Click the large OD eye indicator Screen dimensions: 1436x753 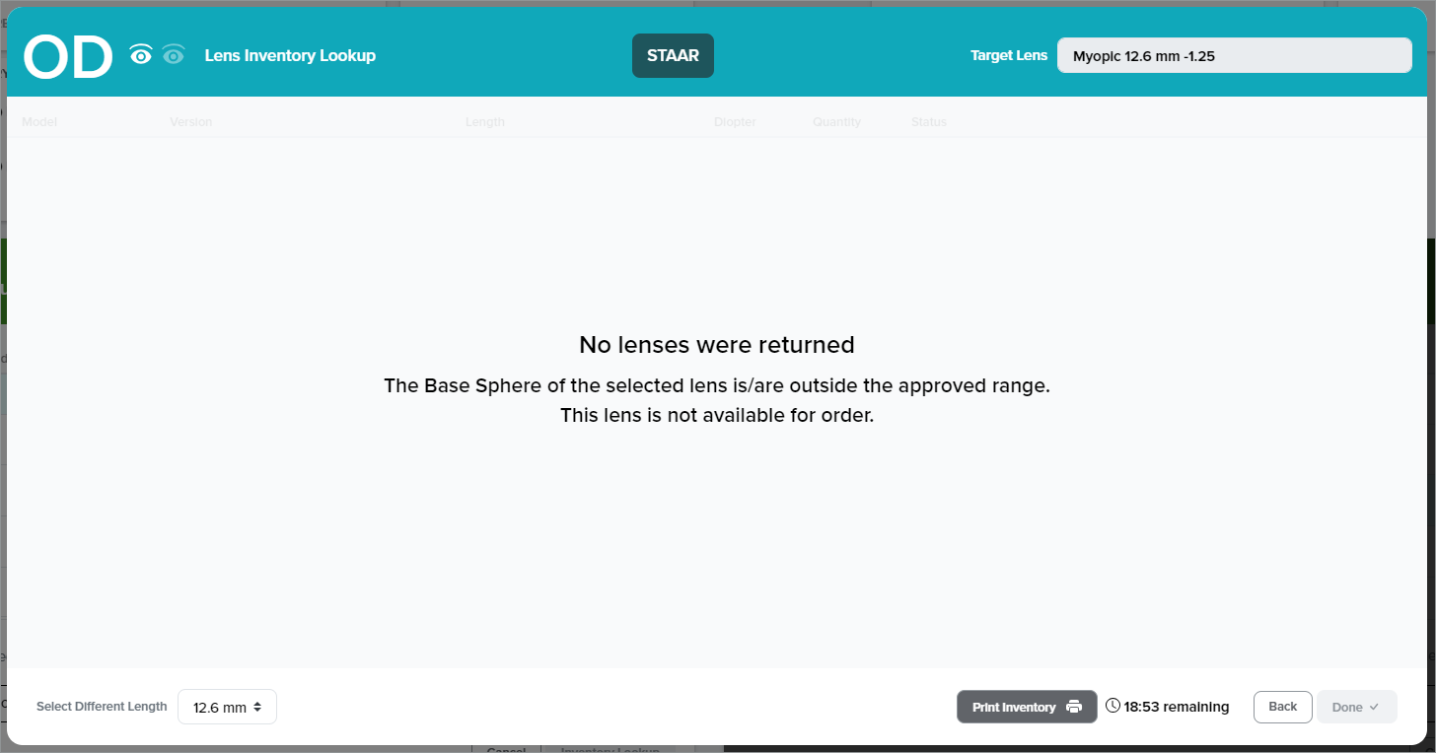[x=68, y=57]
